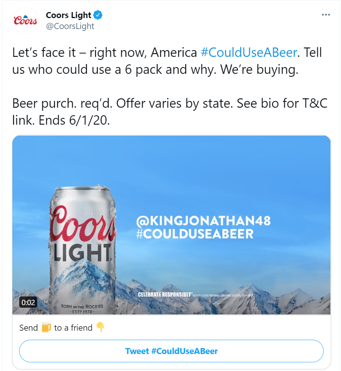The image size is (341, 371).
Task: Click the 0:02 video duration badge
Action: 28,302
